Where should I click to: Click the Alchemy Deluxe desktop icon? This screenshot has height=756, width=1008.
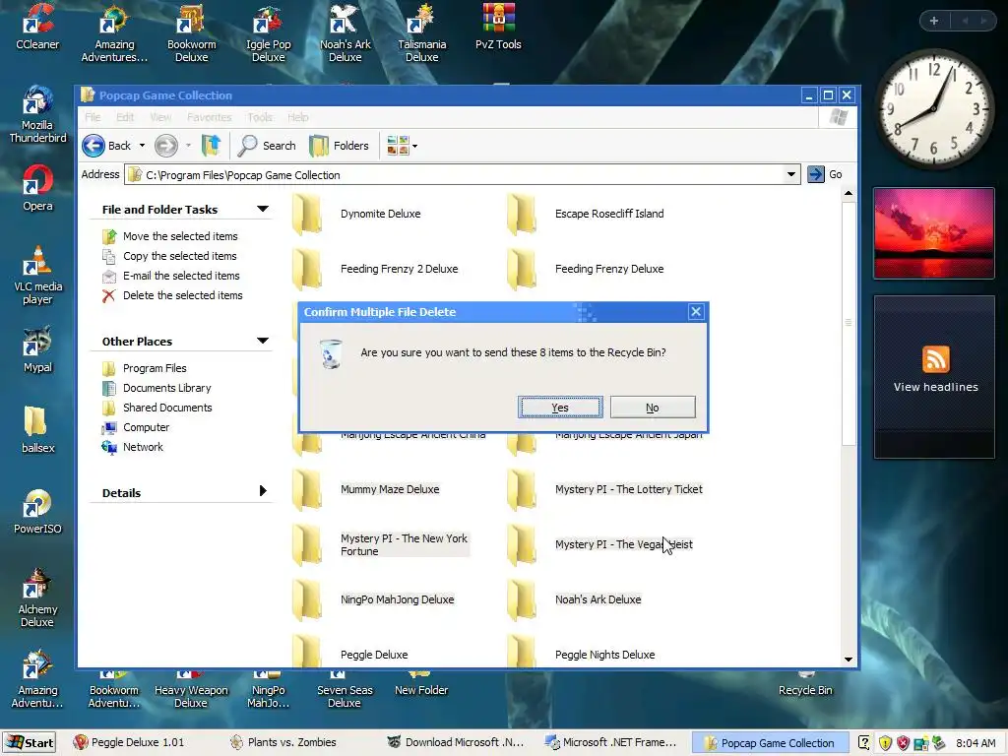point(37,598)
